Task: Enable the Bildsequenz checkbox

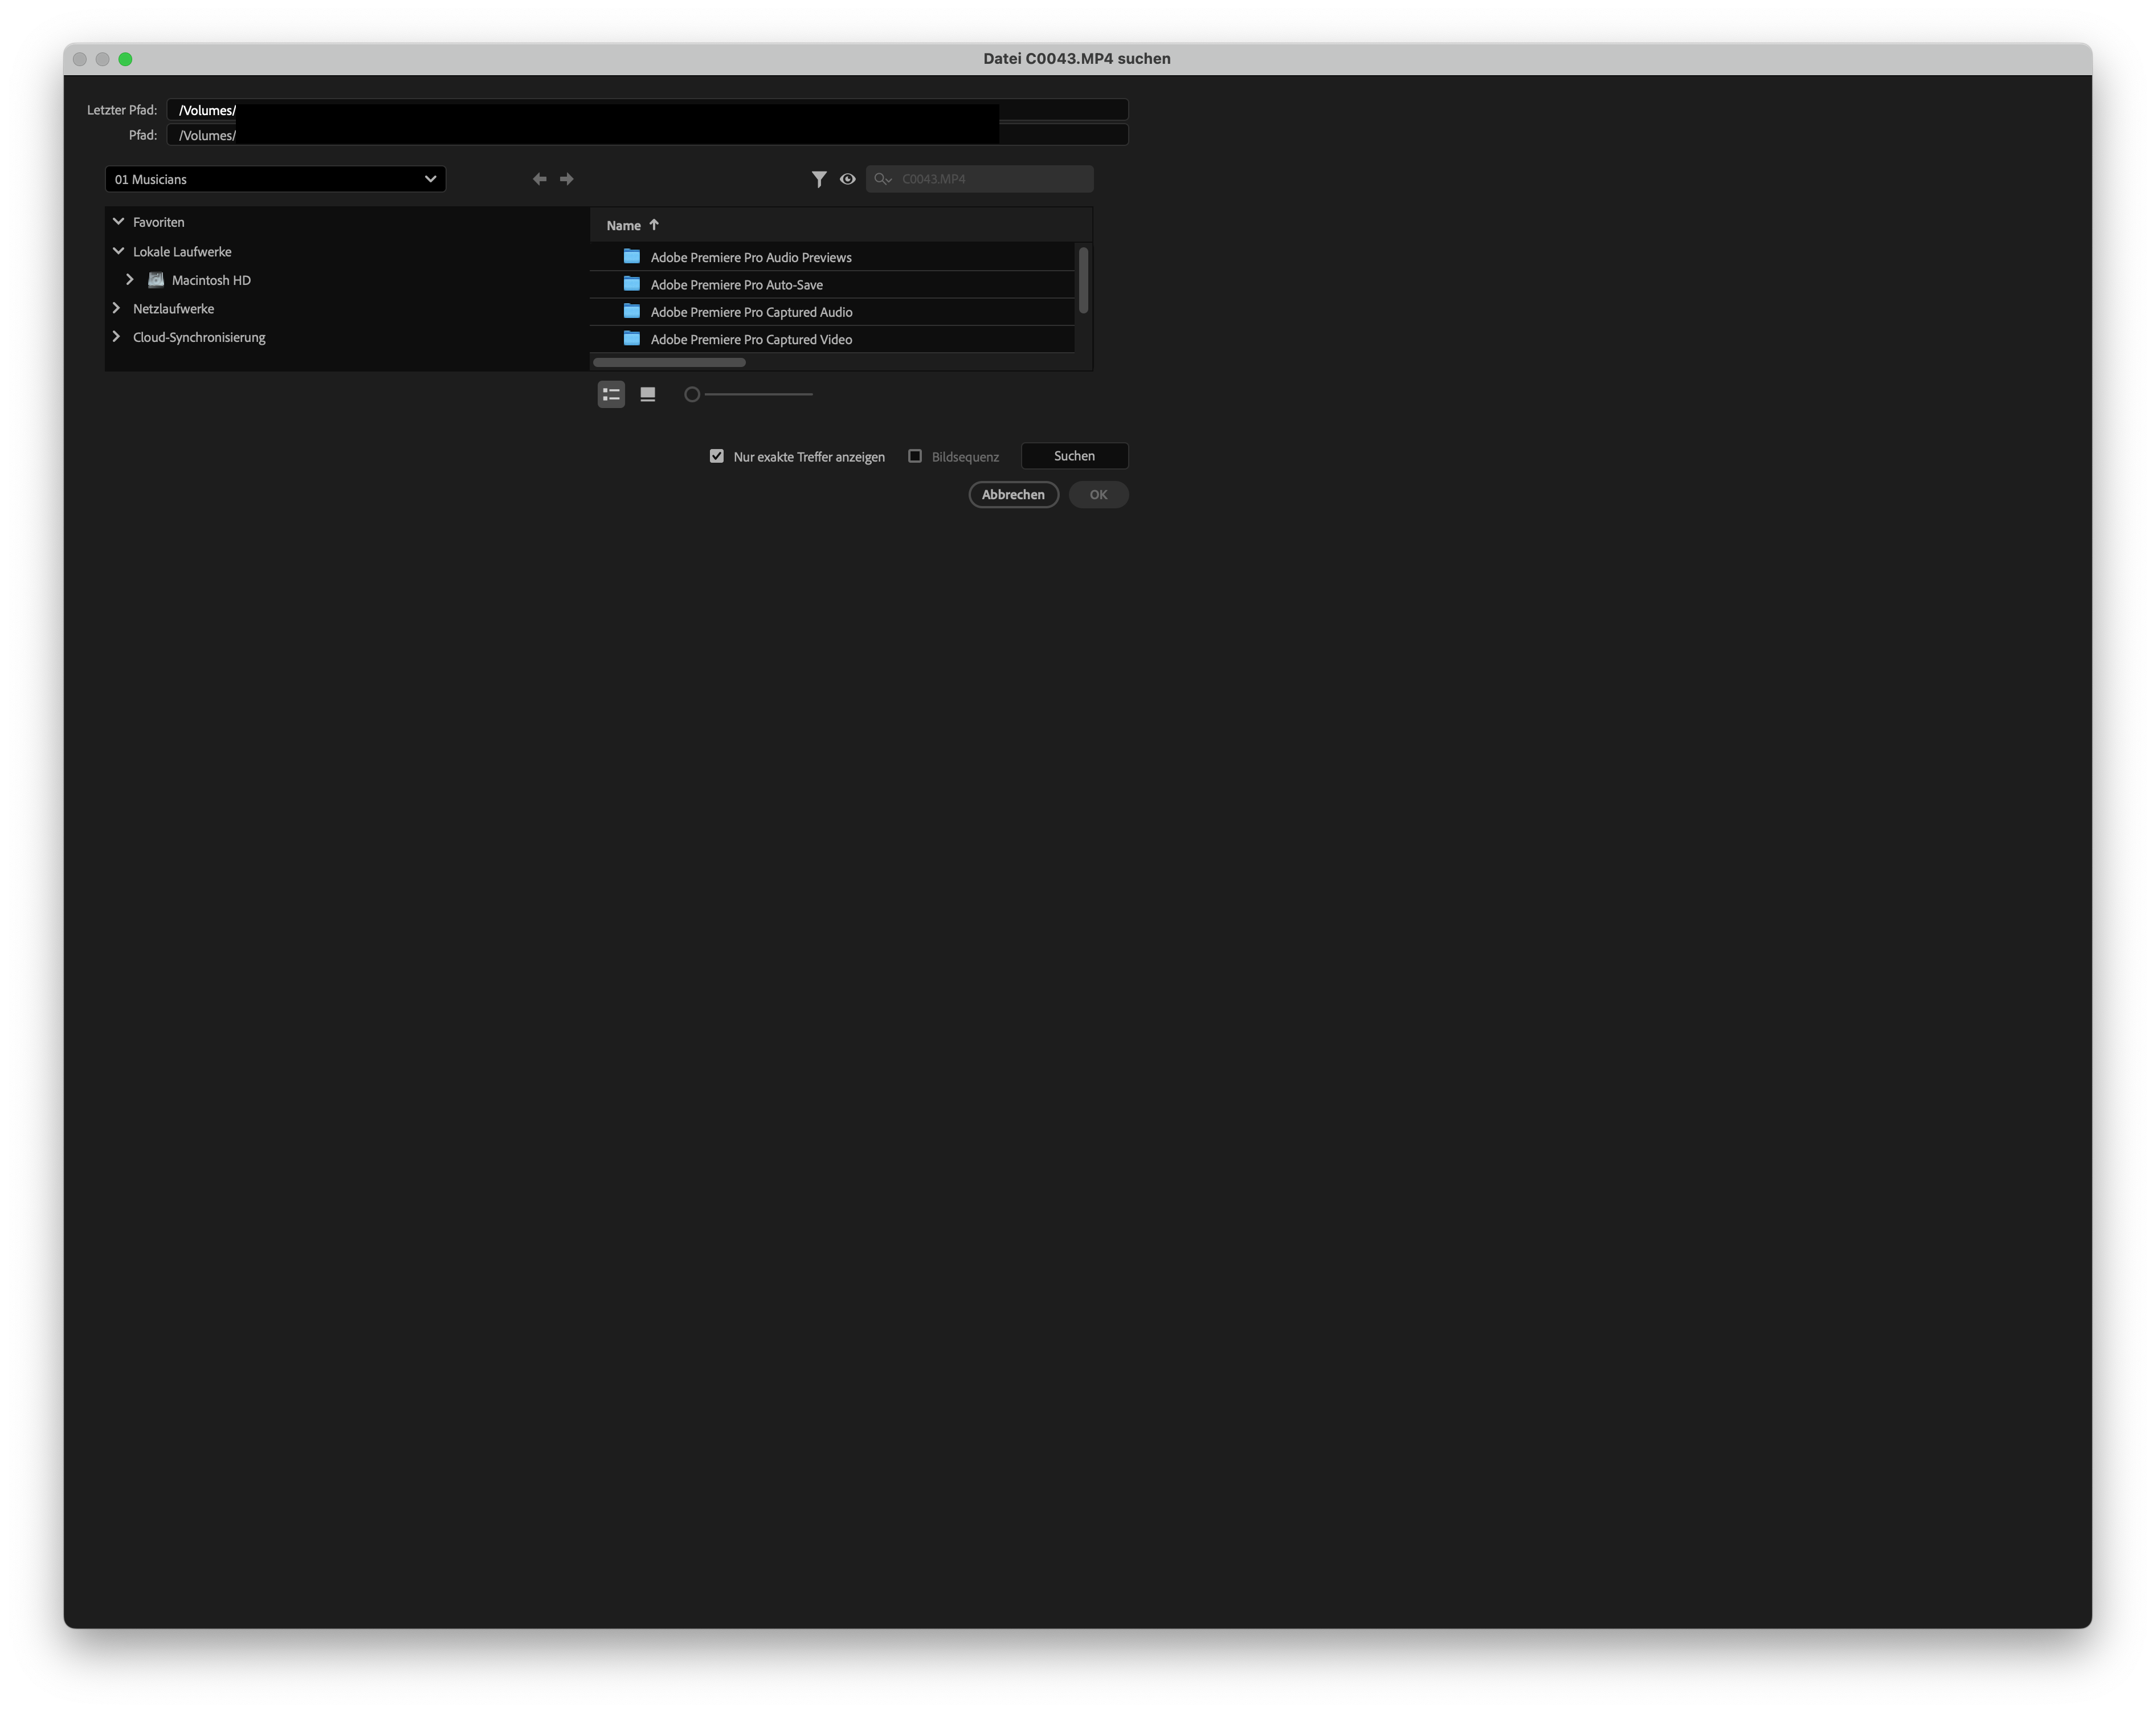Action: click(914, 456)
